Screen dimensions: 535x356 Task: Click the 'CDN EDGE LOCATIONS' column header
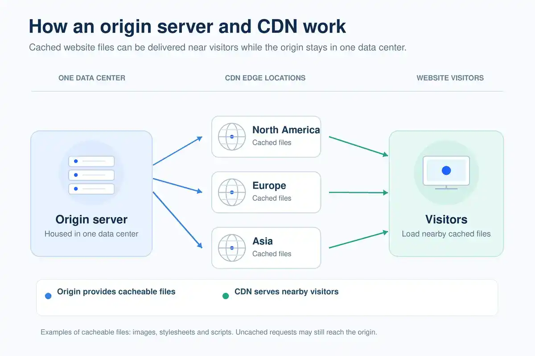pos(265,78)
